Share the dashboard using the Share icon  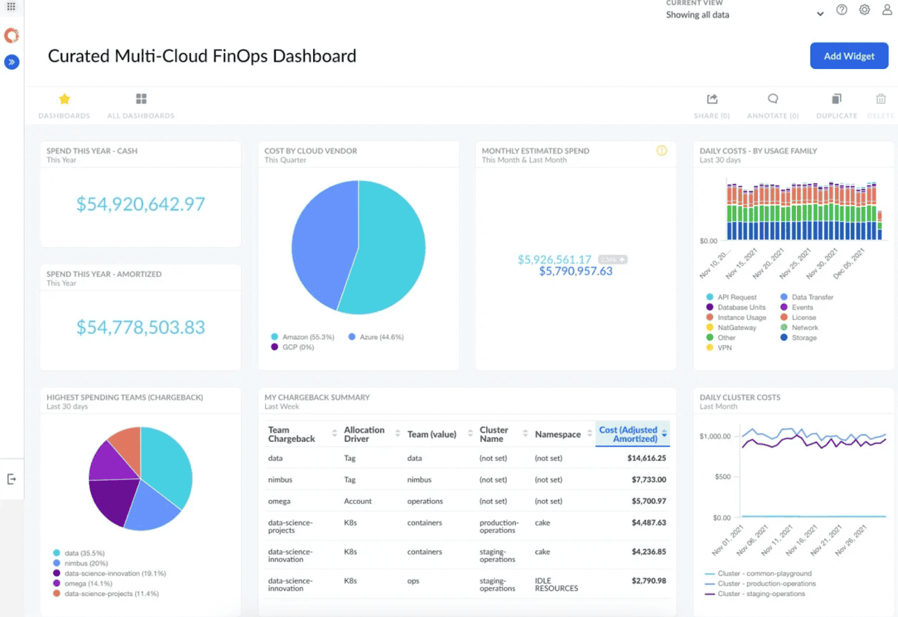pos(711,99)
